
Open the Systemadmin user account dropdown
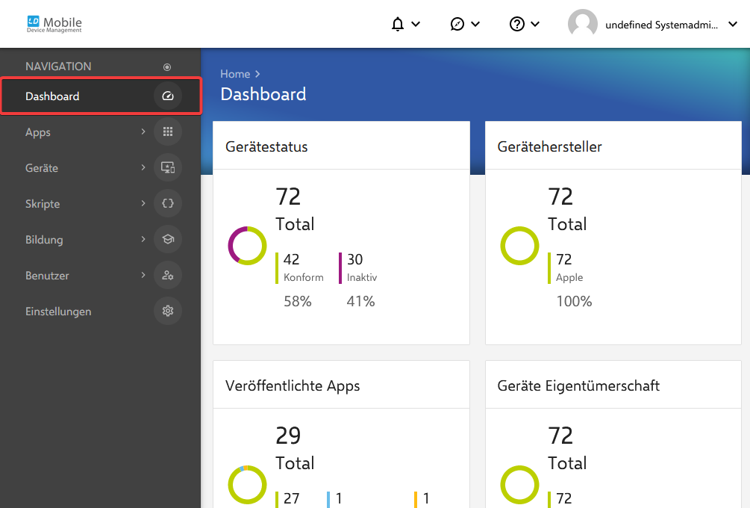(x=732, y=24)
